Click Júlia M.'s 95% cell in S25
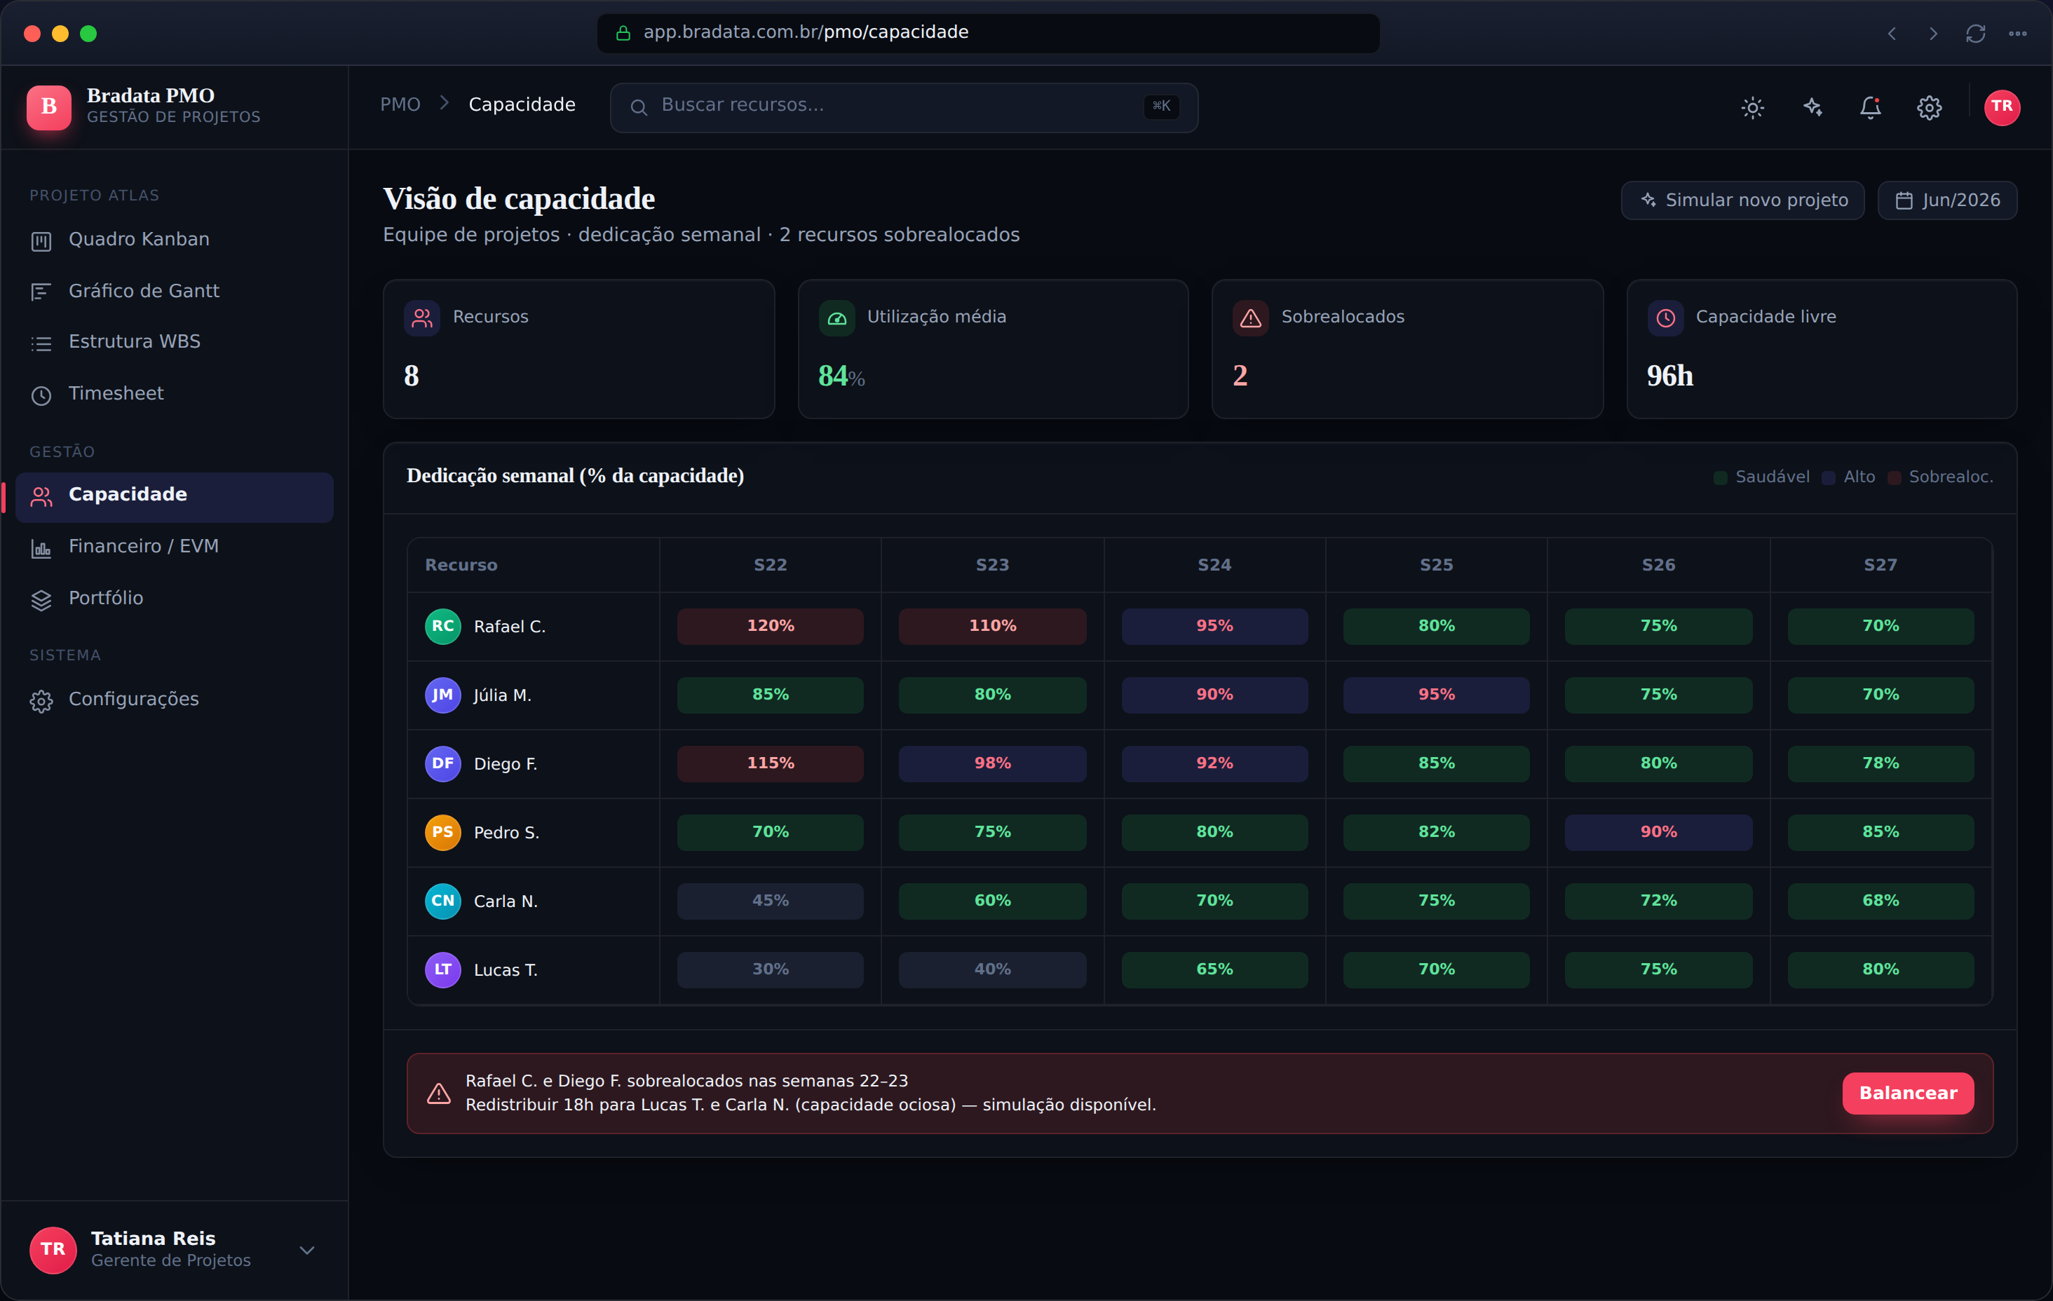Viewport: 2053px width, 1301px height. click(1437, 695)
